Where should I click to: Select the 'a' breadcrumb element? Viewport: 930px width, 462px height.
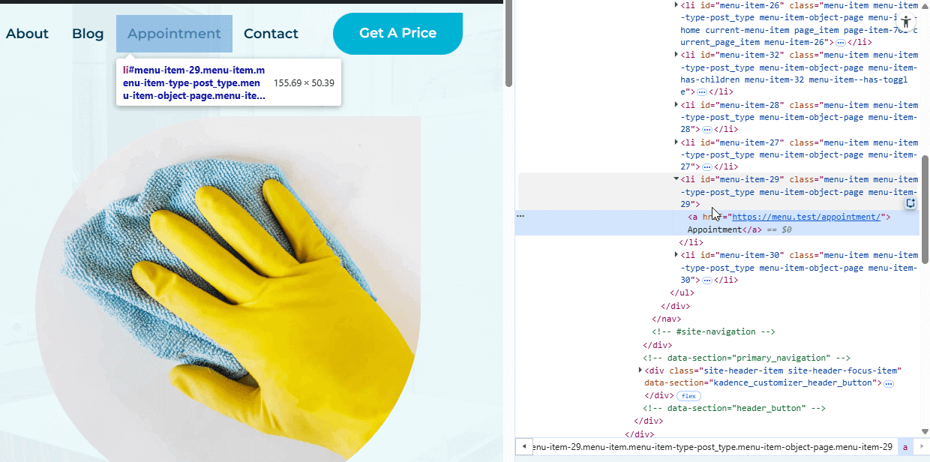coord(904,447)
